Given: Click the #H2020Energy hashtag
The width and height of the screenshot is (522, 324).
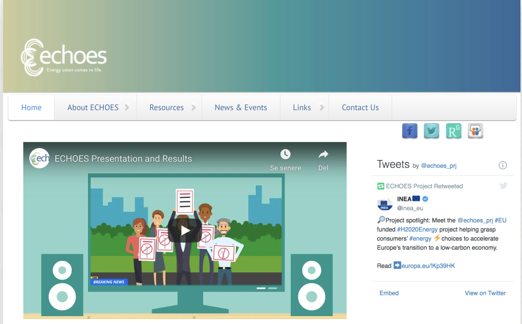Looking at the screenshot, I should (x=417, y=230).
